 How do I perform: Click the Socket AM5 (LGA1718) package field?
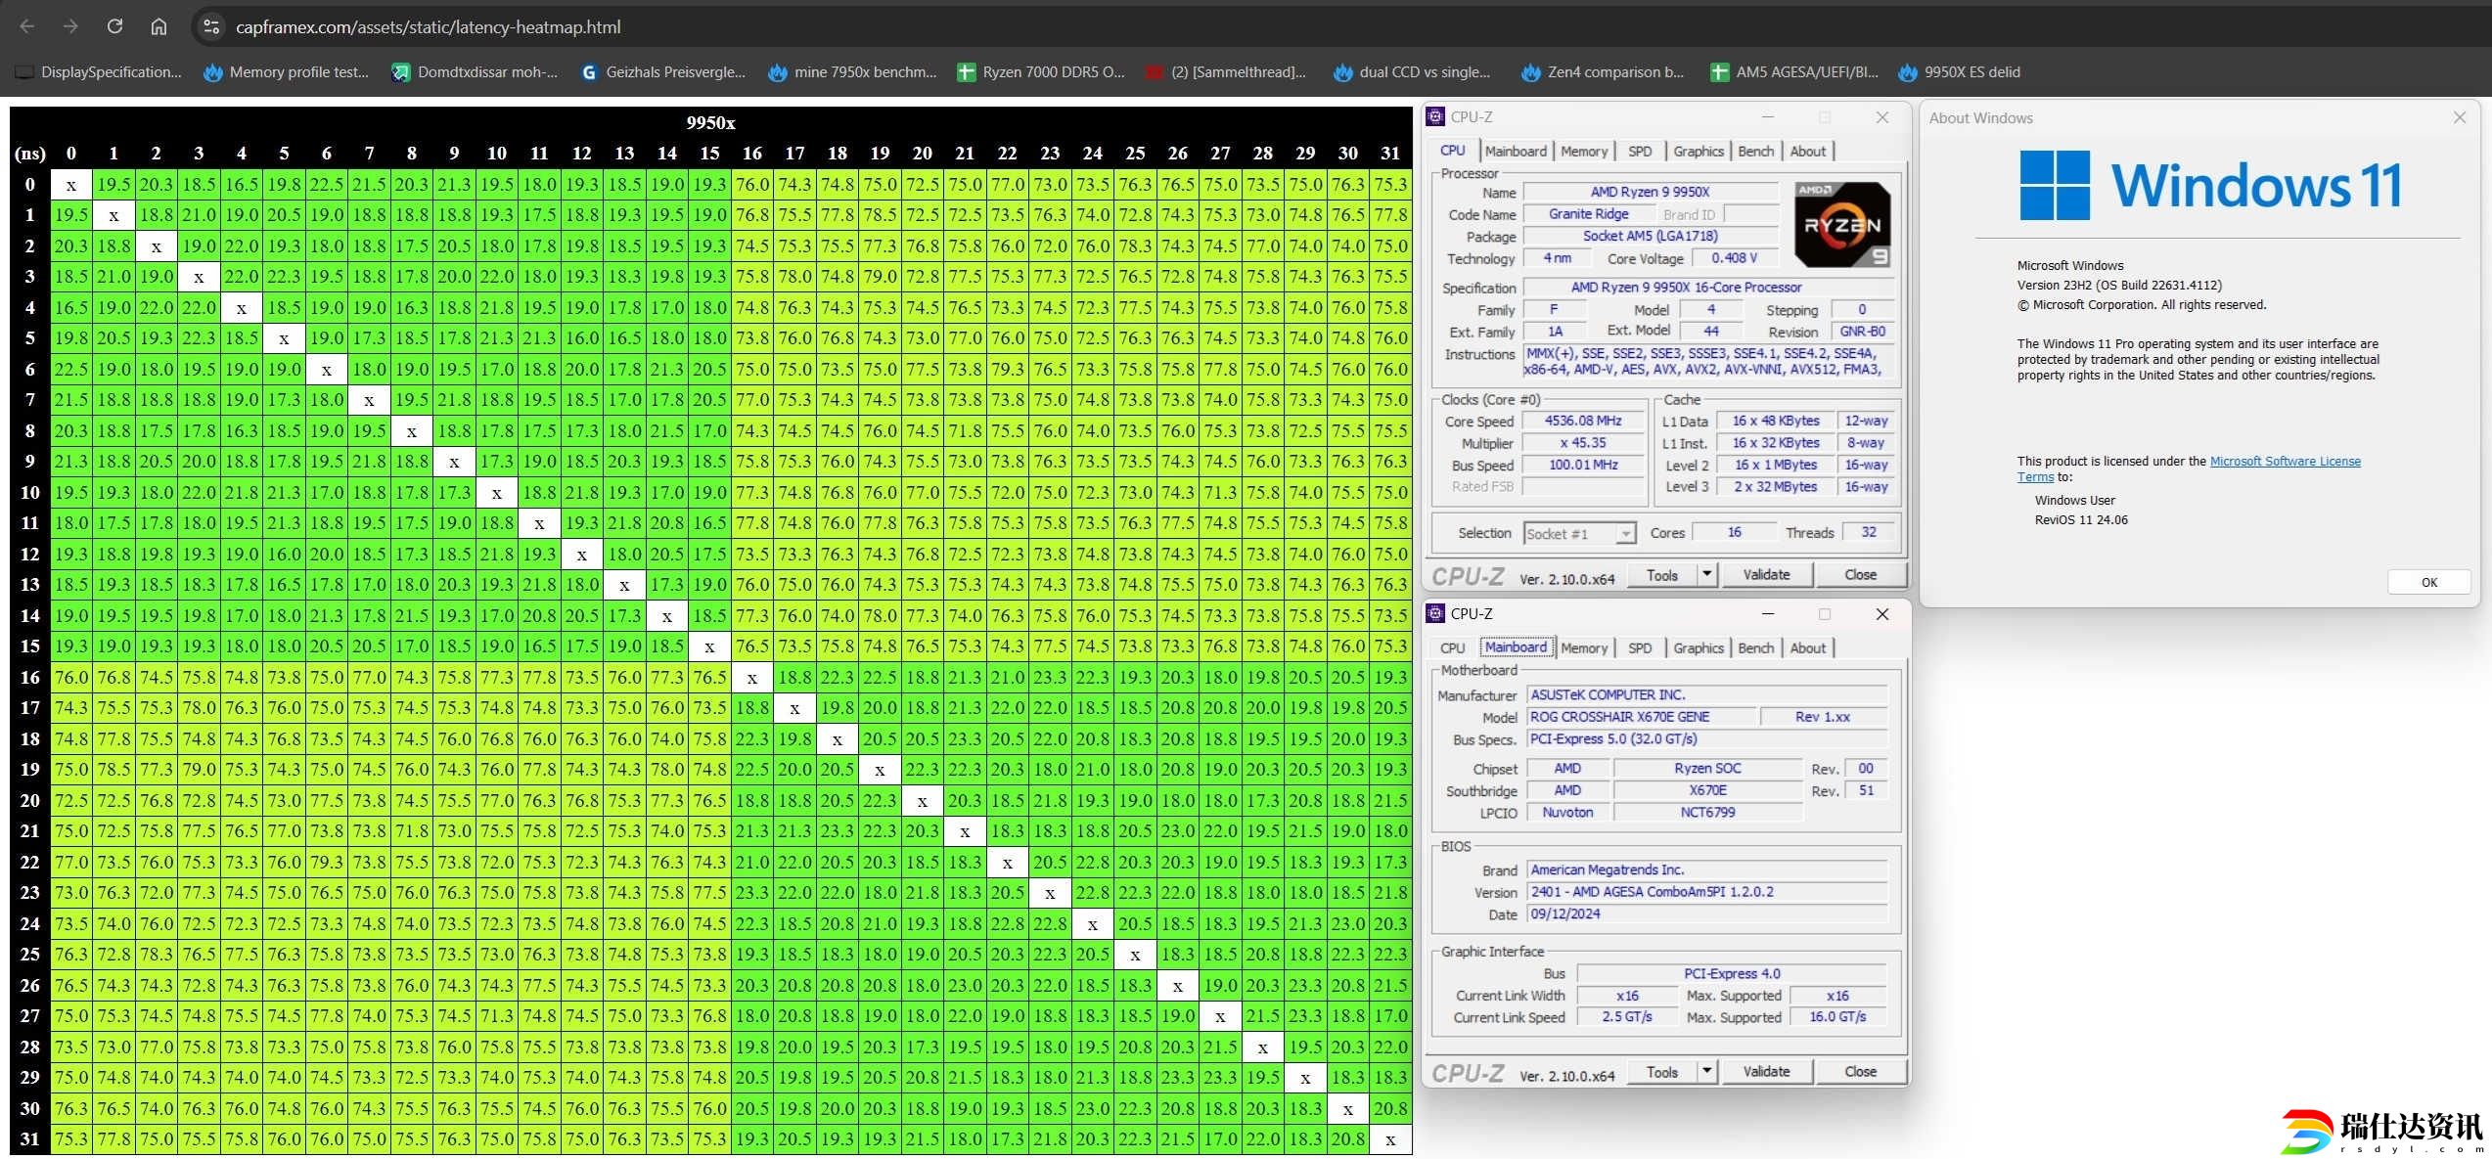point(1650,236)
